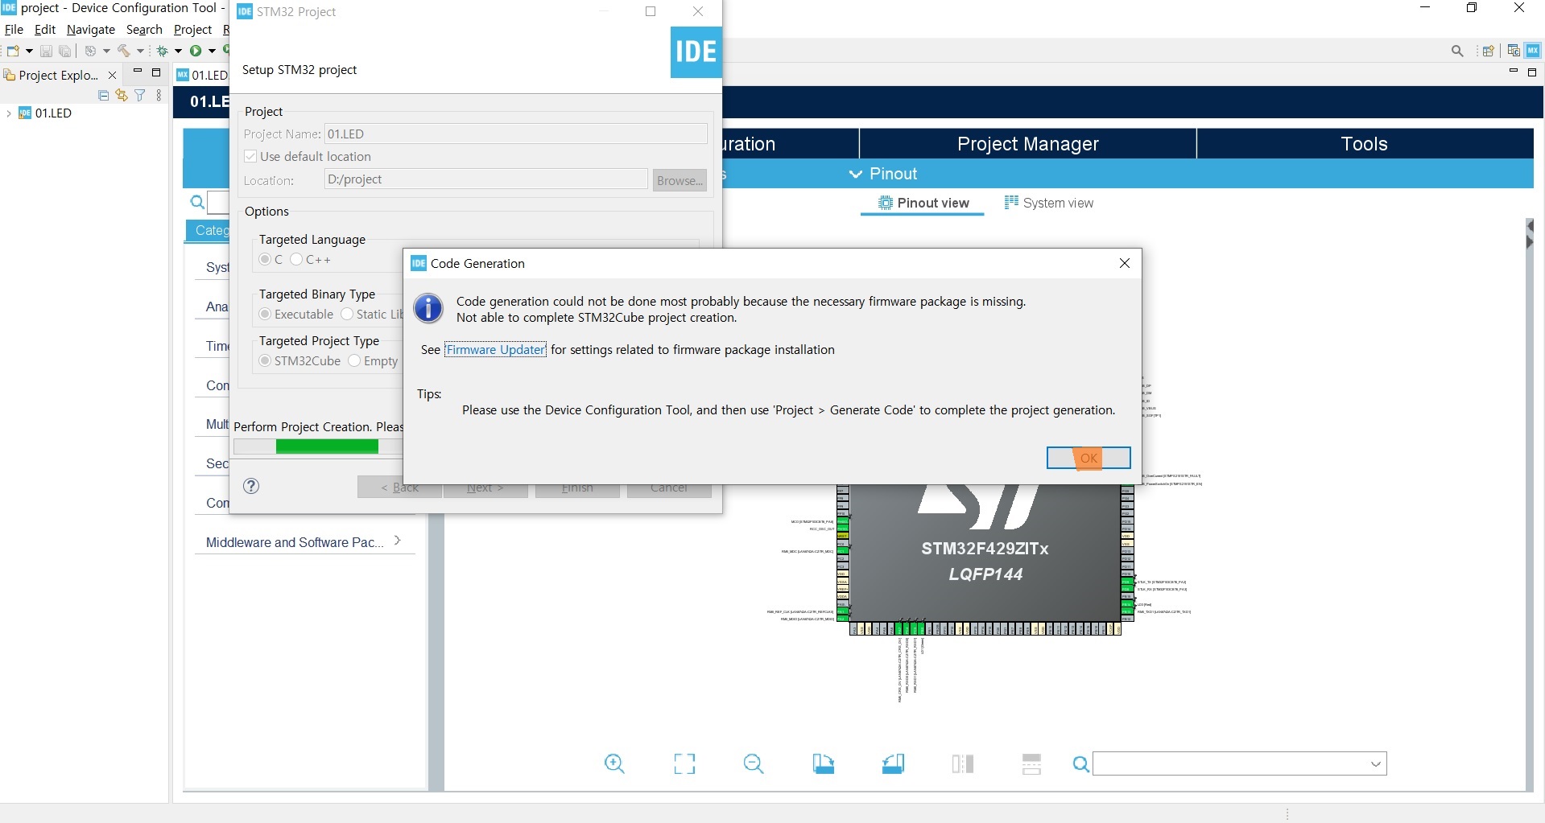Switch to the Project Manager tab

point(1028,144)
